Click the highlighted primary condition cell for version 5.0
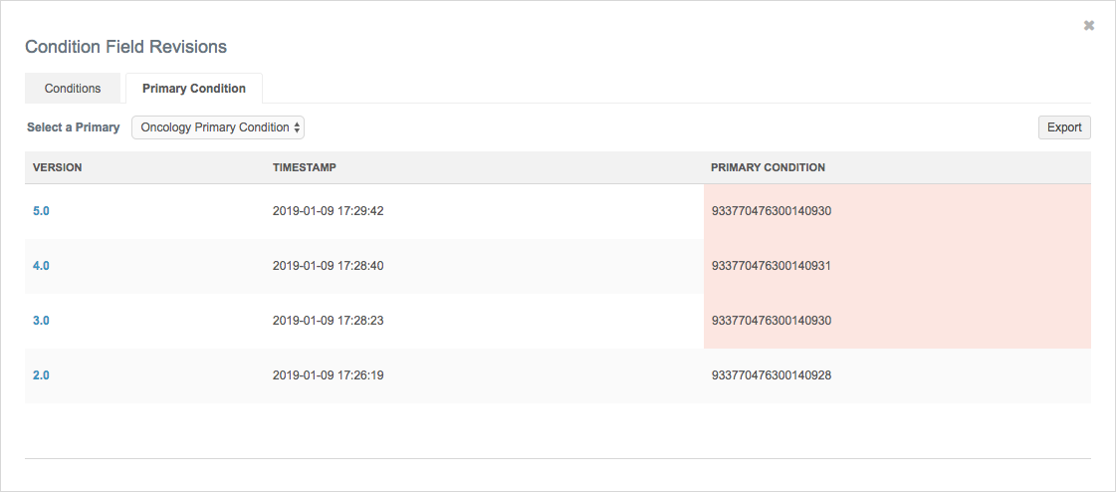This screenshot has width=1116, height=492. pos(771,211)
